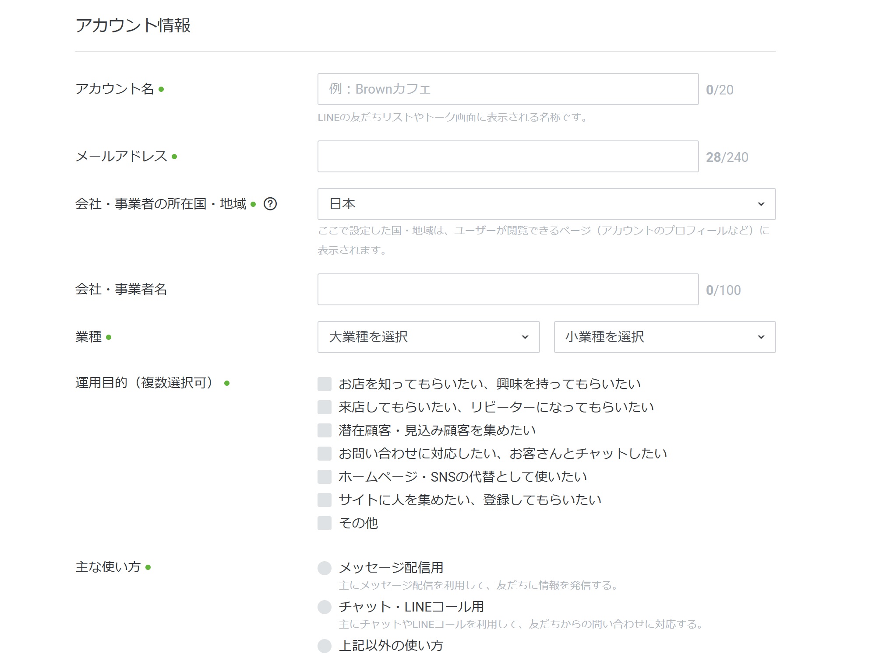Open the 大業種を選択 dropdown
Image resolution: width=886 pixels, height=657 pixels.
428,337
